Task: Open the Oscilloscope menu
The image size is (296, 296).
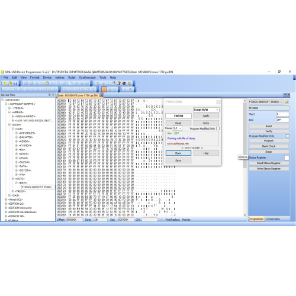Action: tap(87, 78)
